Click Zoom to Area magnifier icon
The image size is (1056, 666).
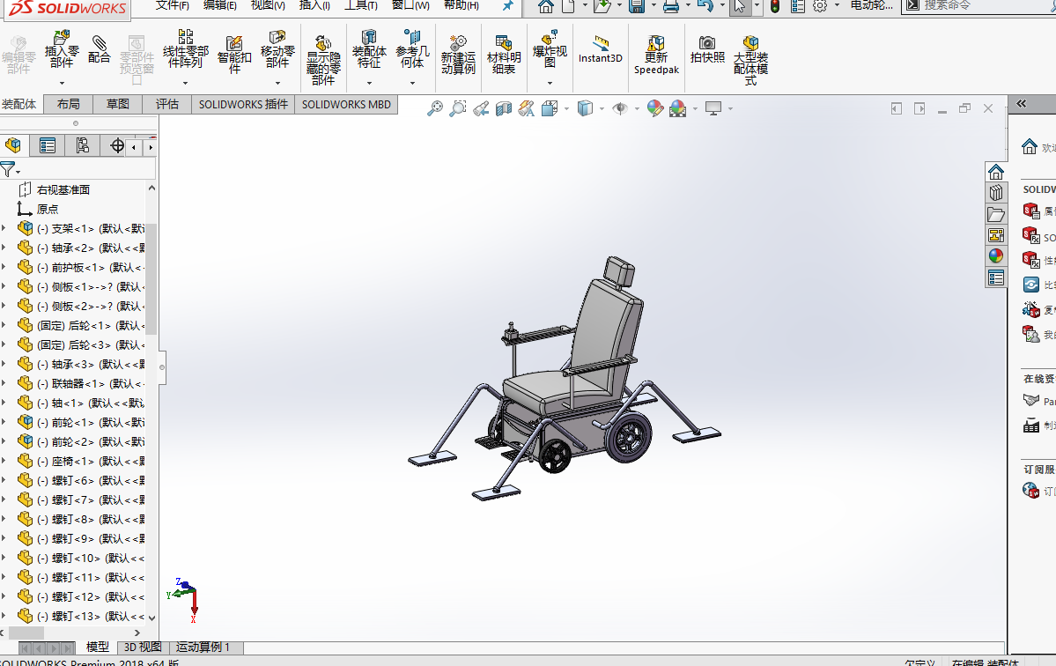point(458,108)
